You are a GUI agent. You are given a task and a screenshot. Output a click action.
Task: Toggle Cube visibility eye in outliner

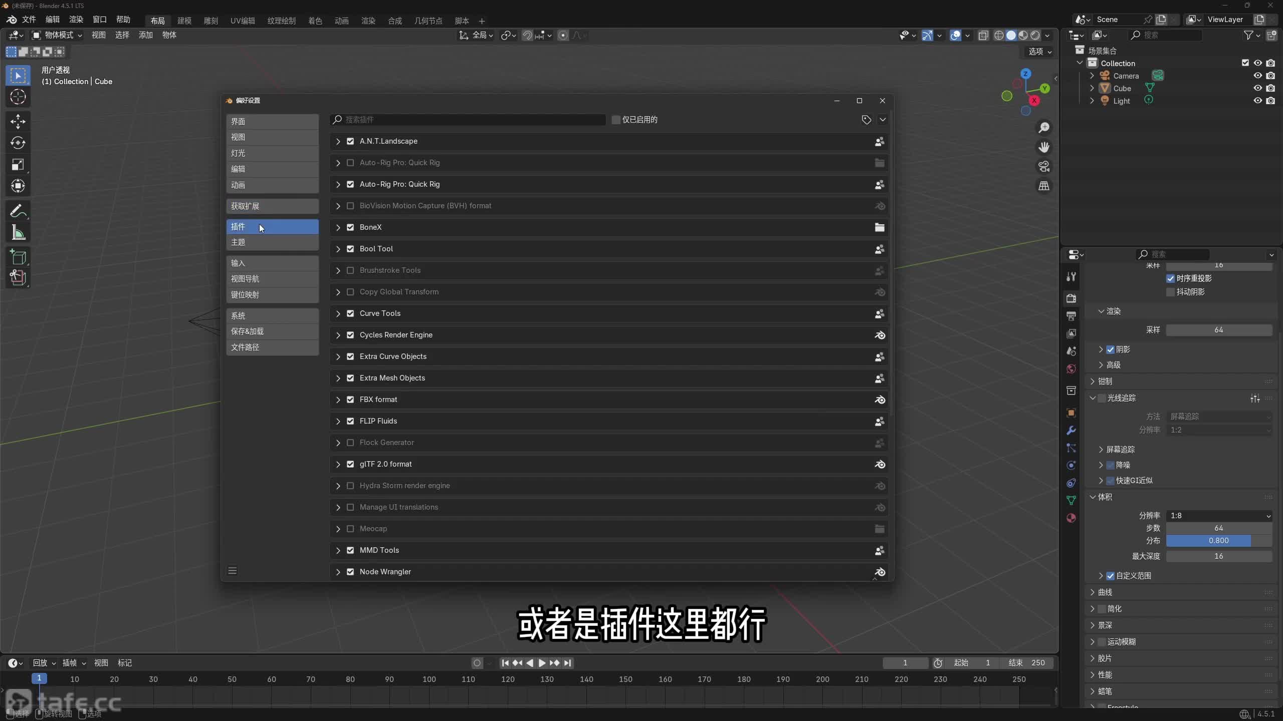pos(1258,88)
